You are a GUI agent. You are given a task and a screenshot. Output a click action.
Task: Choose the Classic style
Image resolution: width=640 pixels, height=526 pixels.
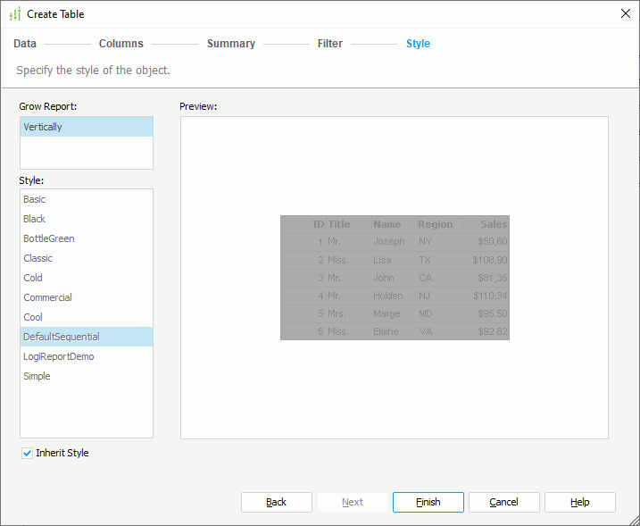coord(87,258)
